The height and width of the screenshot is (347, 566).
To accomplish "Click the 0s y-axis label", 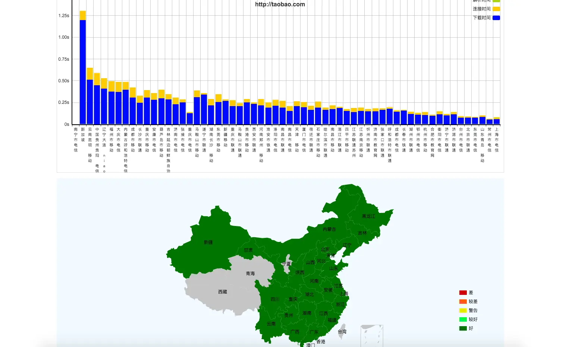I will pyautogui.click(x=67, y=124).
